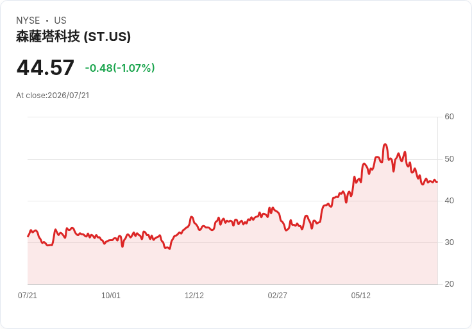Click the price change -0.48(-1.07%)
This screenshot has width=472, height=329.
click(x=120, y=68)
